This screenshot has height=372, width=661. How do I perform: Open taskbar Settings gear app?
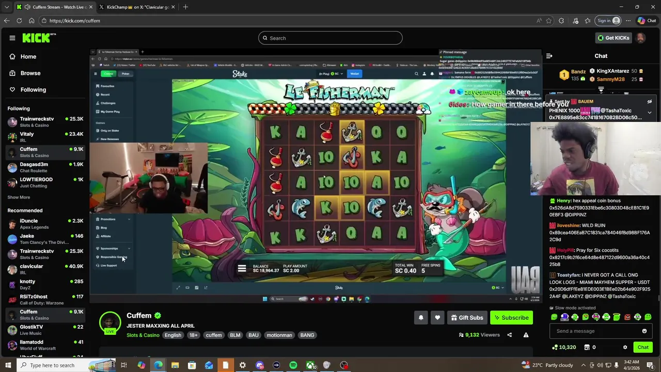[x=242, y=365]
